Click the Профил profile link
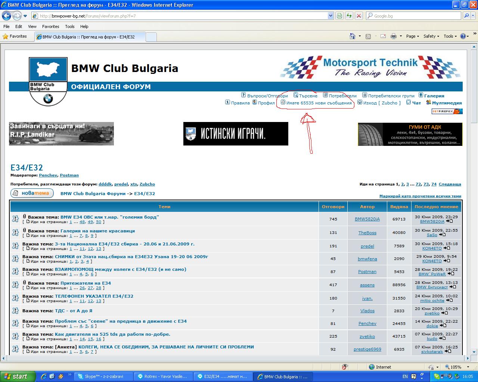This screenshot has height=382, width=478. click(266, 103)
